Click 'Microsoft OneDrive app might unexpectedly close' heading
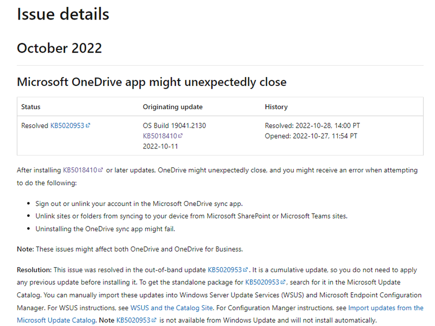 (152, 82)
